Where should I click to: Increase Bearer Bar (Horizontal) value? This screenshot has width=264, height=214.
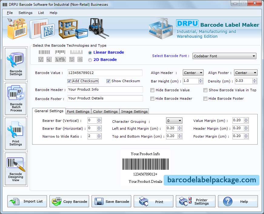pos(99,127)
